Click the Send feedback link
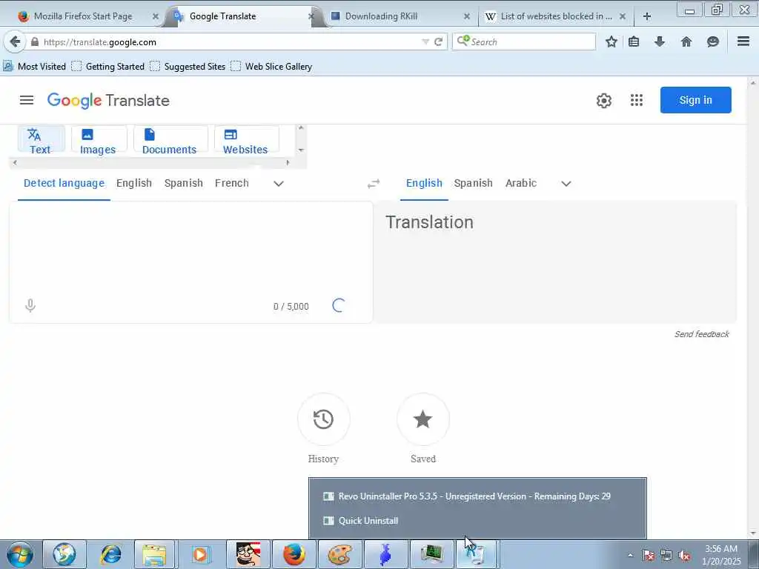 tap(702, 334)
